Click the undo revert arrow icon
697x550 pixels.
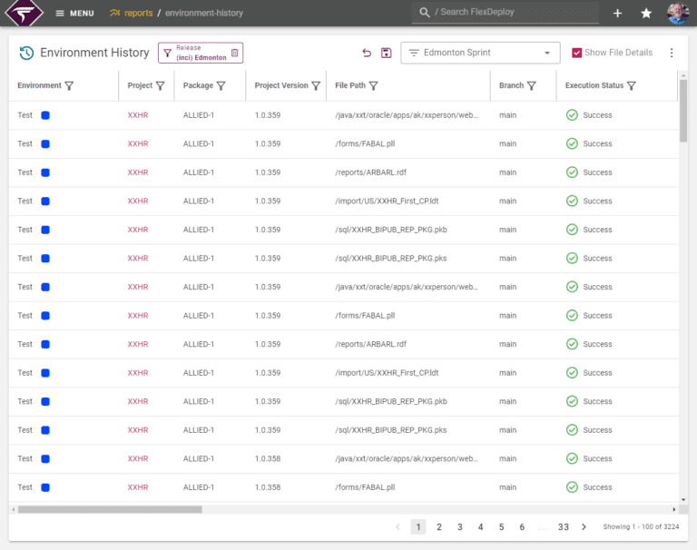(x=367, y=53)
